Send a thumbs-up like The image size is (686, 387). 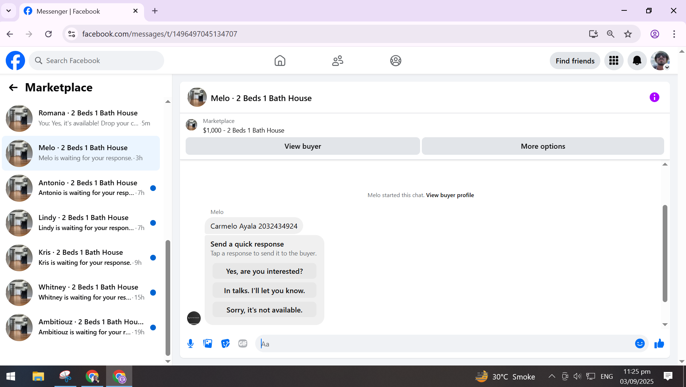pyautogui.click(x=659, y=344)
